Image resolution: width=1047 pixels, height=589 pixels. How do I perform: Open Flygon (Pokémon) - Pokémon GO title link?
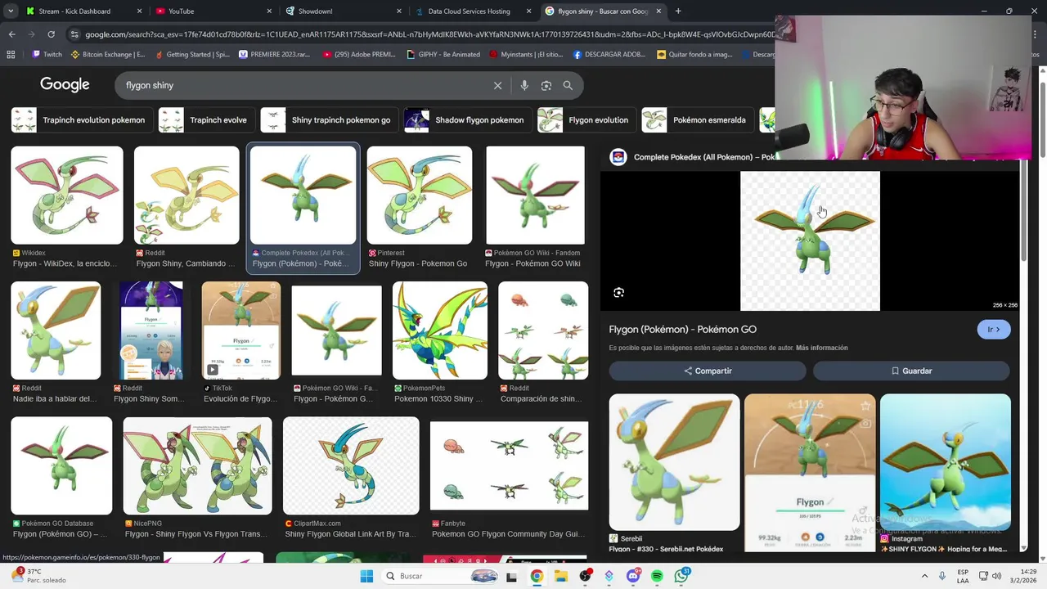682,330
